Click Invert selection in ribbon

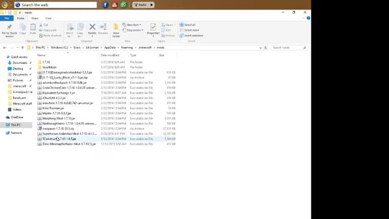coord(191,36)
